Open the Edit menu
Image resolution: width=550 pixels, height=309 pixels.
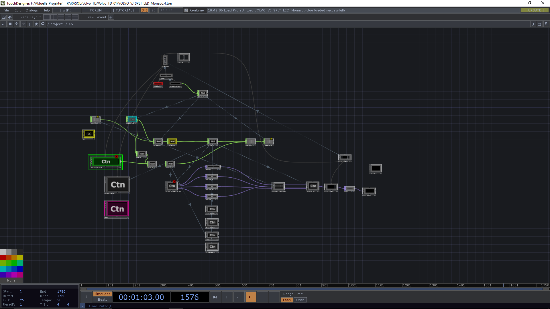(x=17, y=10)
